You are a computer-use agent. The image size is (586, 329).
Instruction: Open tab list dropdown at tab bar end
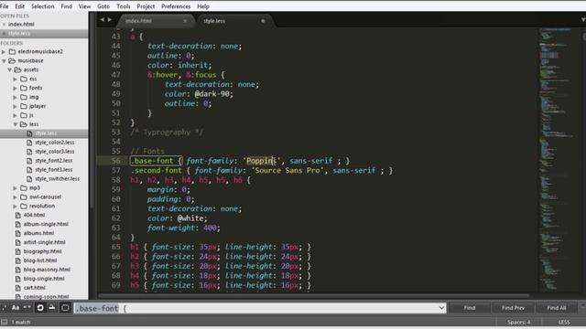[x=582, y=20]
